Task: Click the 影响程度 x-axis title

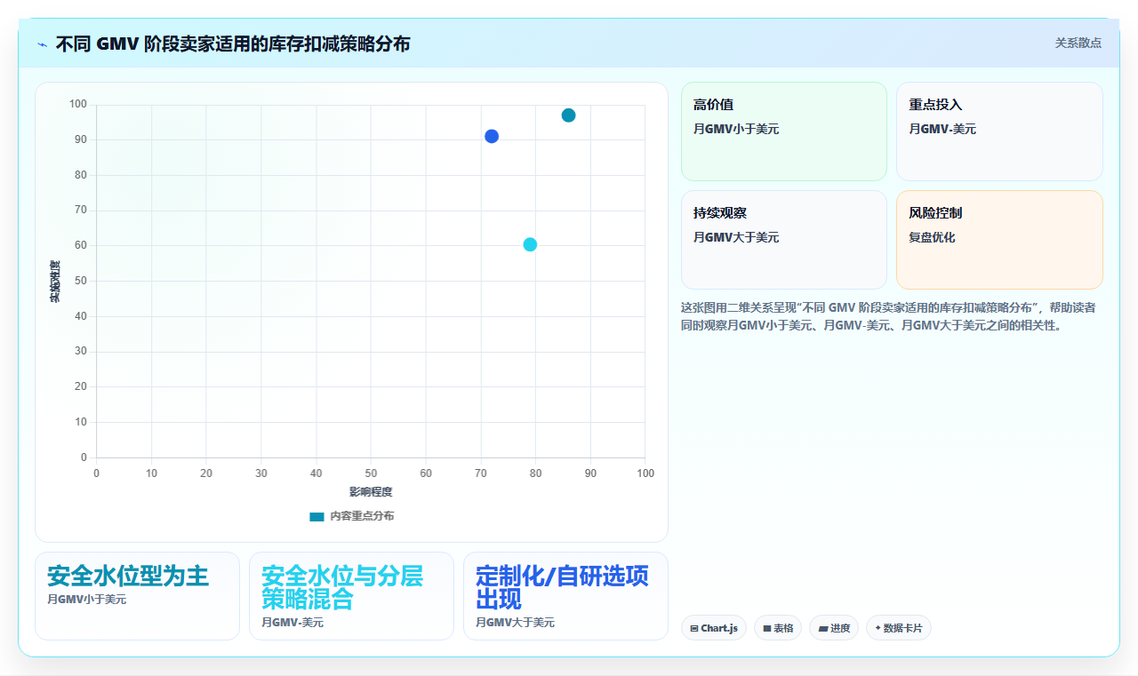Action: pos(371,491)
